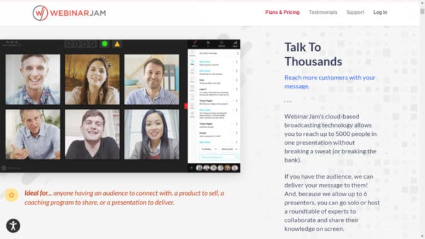Click the green live status indicator
The height and width of the screenshot is (239, 425).
click(105, 44)
